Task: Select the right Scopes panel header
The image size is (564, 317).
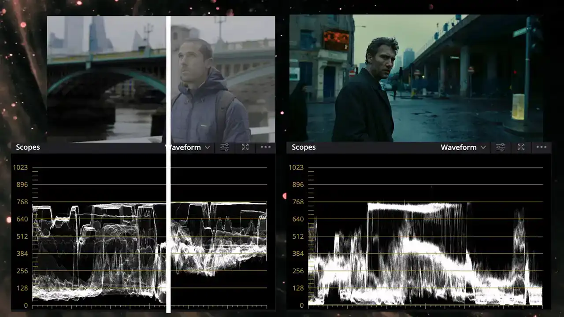Action: (x=304, y=147)
